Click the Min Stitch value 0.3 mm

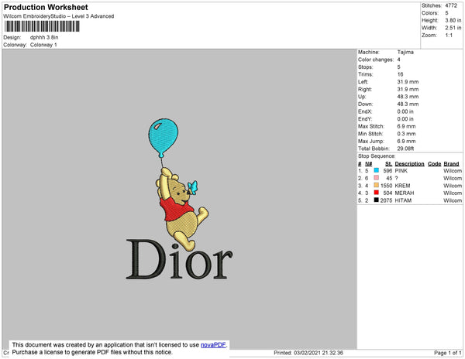tap(407, 134)
